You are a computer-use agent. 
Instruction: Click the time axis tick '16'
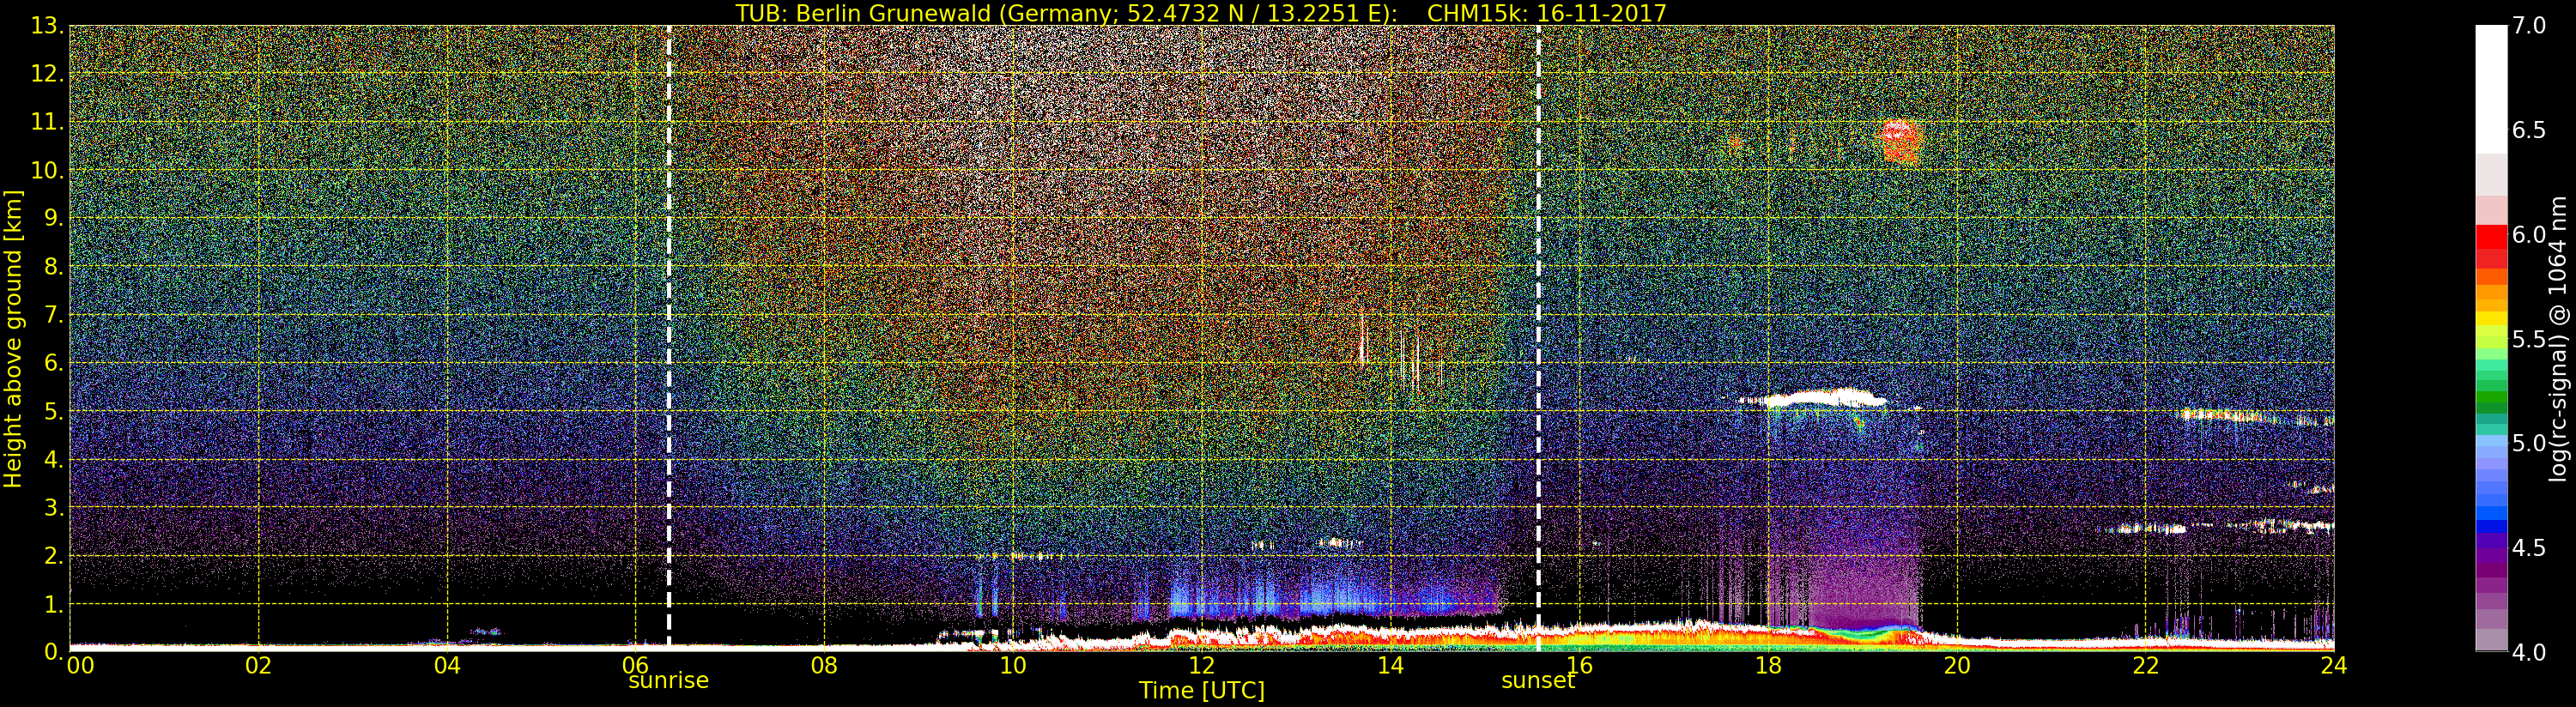tap(1579, 665)
